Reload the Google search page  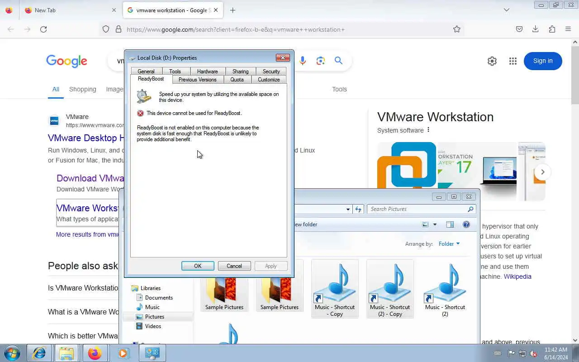pyautogui.click(x=43, y=29)
